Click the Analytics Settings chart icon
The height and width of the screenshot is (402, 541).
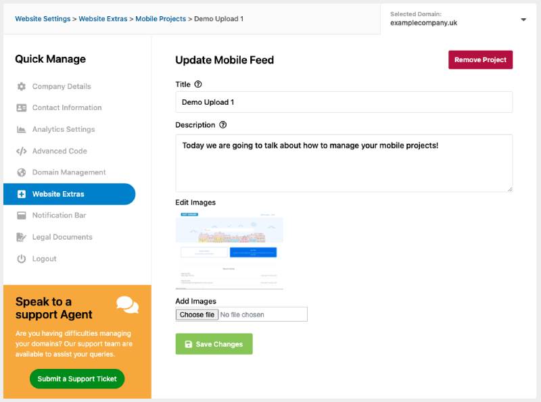pyautogui.click(x=22, y=130)
